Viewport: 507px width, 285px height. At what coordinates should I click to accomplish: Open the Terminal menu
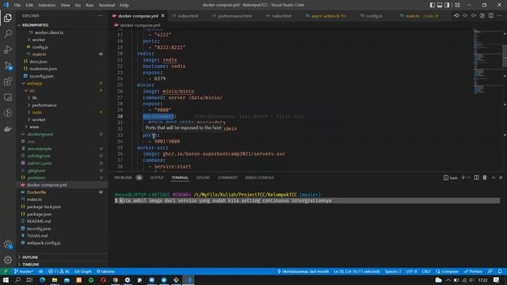pyautogui.click(x=106, y=6)
